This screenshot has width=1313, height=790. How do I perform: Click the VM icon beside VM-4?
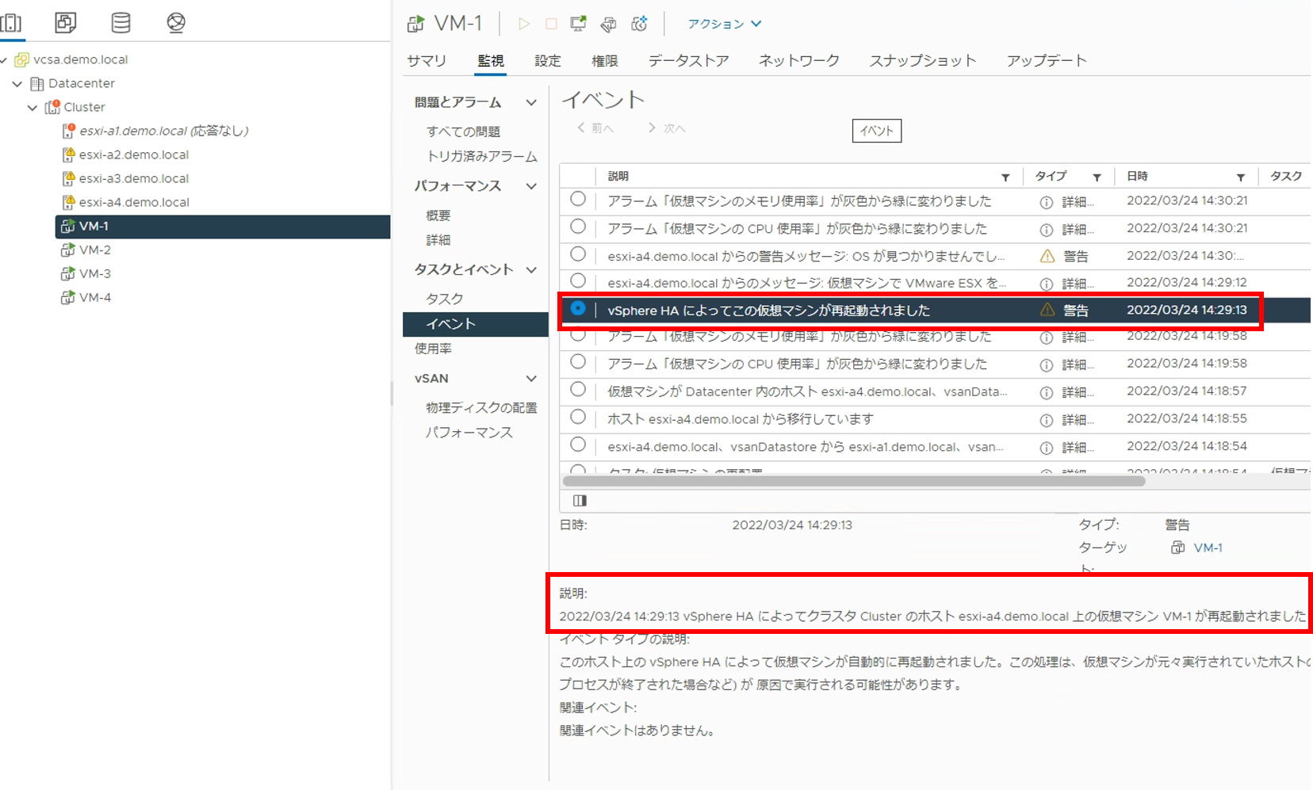(x=68, y=297)
